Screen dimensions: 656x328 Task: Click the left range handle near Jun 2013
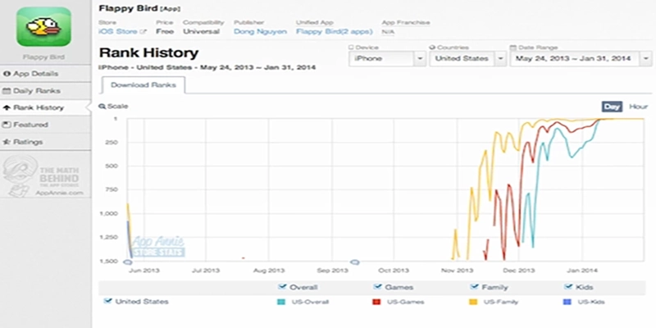tap(128, 262)
